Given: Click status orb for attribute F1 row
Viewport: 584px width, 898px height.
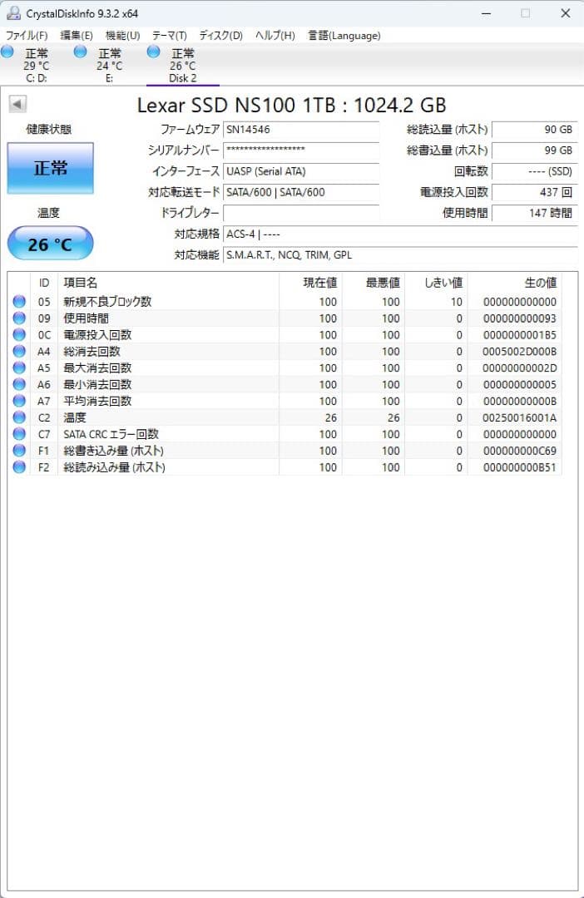Looking at the screenshot, I should point(19,451).
